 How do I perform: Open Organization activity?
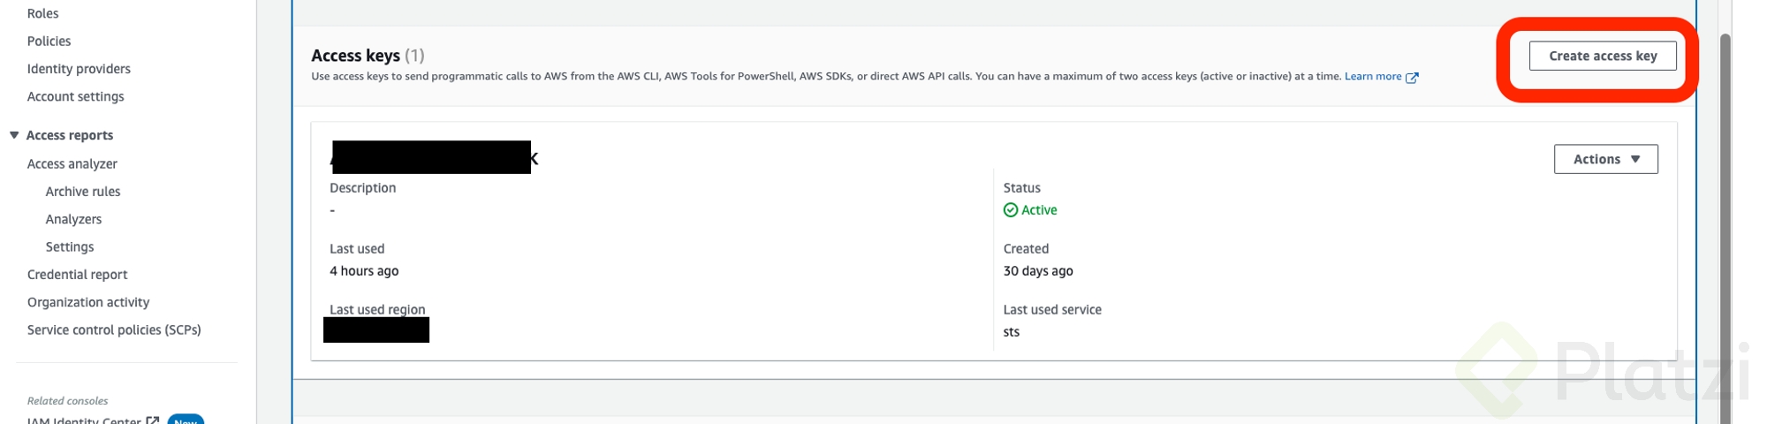(88, 302)
